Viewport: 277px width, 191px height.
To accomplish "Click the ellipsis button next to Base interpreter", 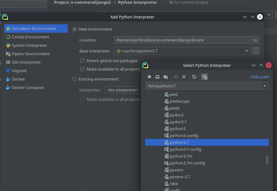I will tap(256, 51).
